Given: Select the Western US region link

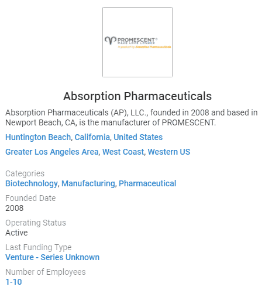Looking at the screenshot, I should 169,152.
